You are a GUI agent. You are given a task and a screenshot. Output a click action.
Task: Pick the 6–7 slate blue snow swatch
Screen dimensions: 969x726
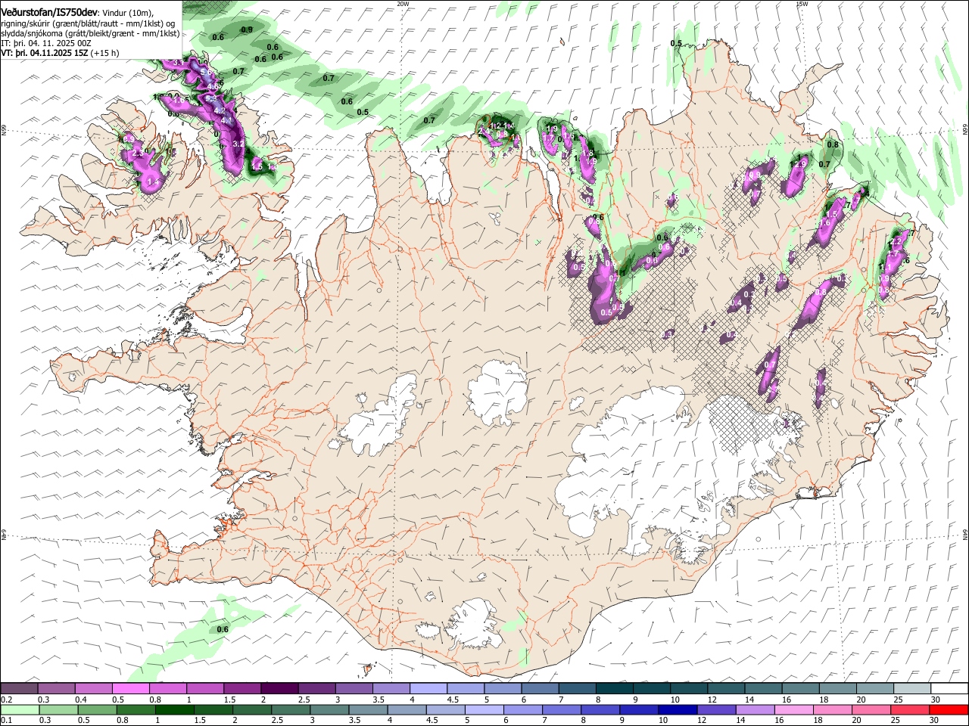tap(540, 688)
